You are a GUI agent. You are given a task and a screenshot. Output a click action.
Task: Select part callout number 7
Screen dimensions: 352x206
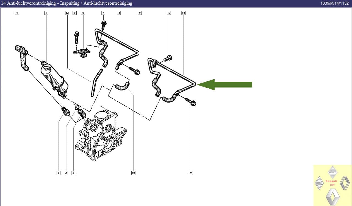[103, 13]
